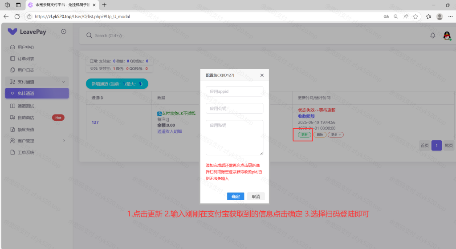This screenshot has height=249, width=456.
Task: Click the notification bell icon
Action: pos(432,36)
